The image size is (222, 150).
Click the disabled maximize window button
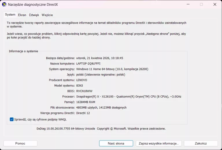click(x=201, y=4)
